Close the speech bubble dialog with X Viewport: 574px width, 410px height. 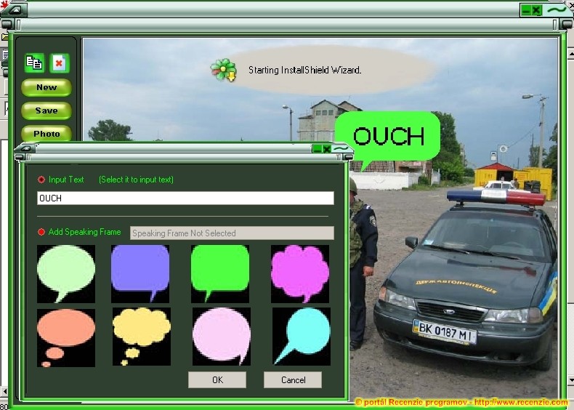tap(326, 149)
